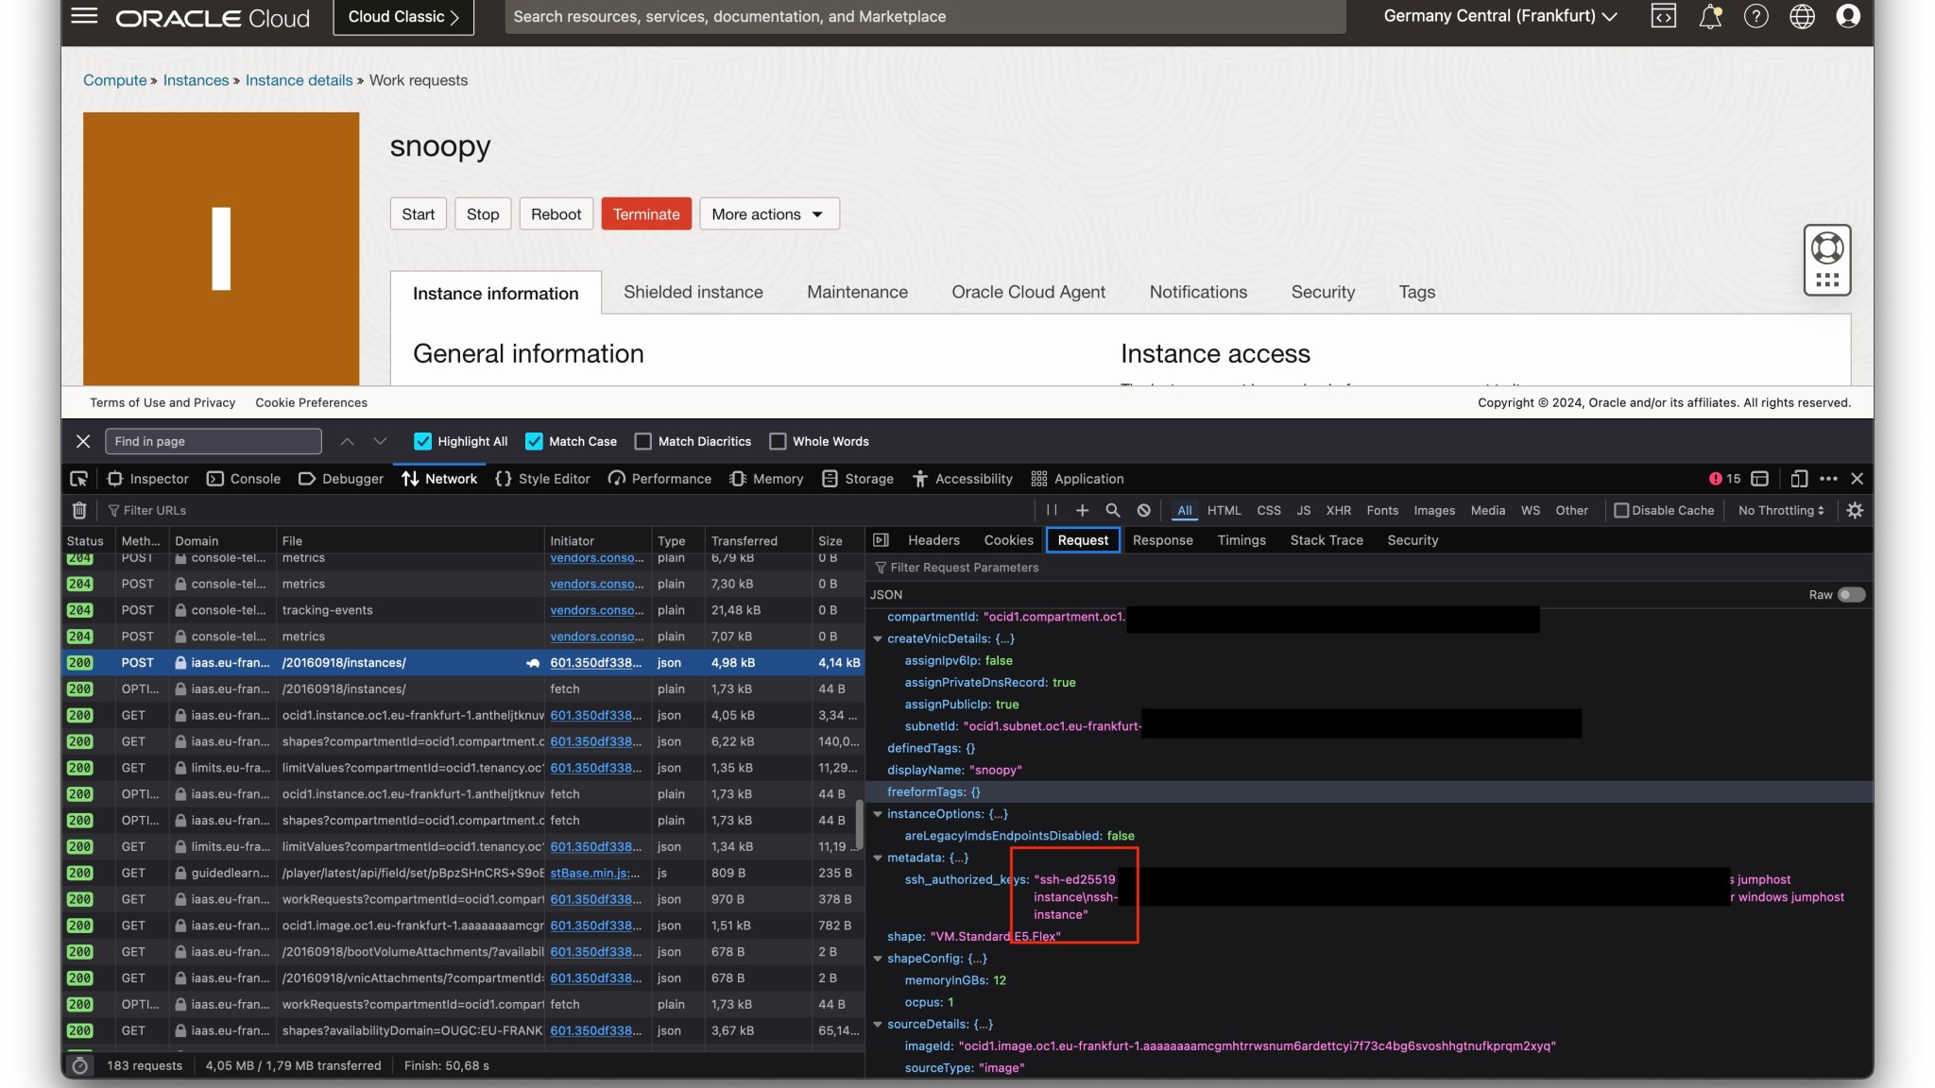Viewport: 1935px width, 1088px height.
Task: Add a new request with plus icon
Action: coord(1083,510)
